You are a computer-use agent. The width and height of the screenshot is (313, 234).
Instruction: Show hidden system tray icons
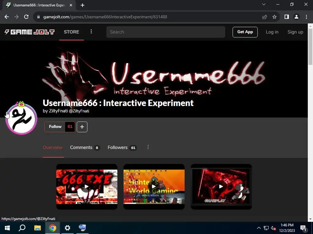[x=259, y=228]
